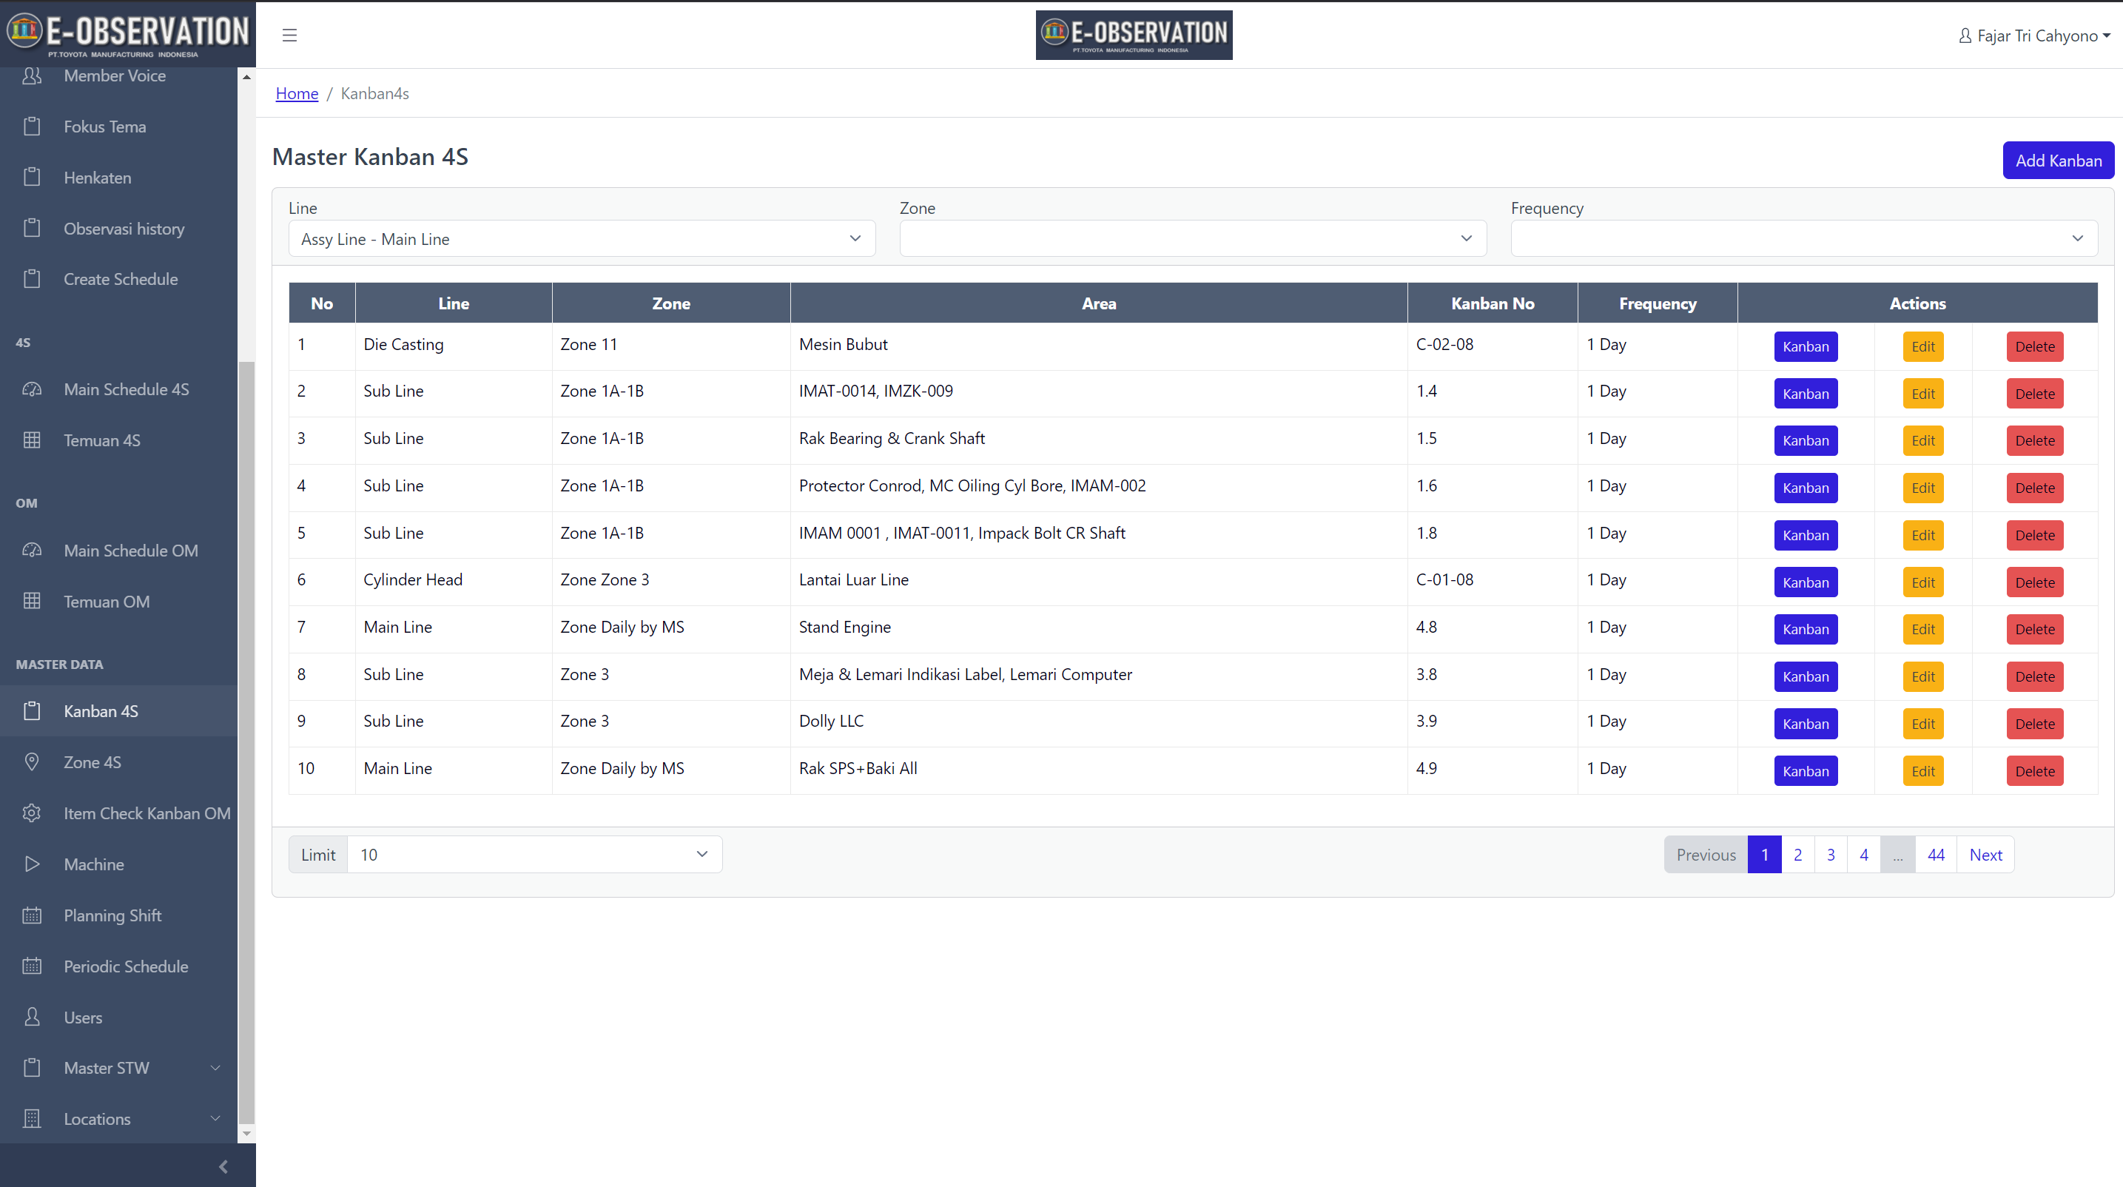Go to Temuan OM page
This screenshot has height=1187, width=2123.
pos(119,601)
